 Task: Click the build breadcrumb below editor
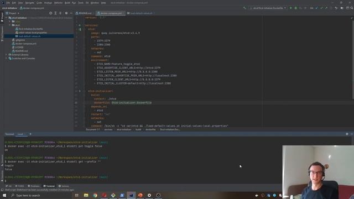coord(138,129)
